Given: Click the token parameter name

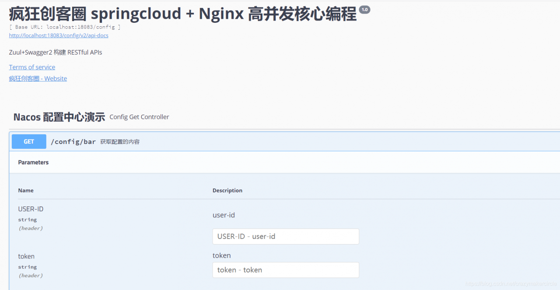Looking at the screenshot, I should (x=26, y=256).
